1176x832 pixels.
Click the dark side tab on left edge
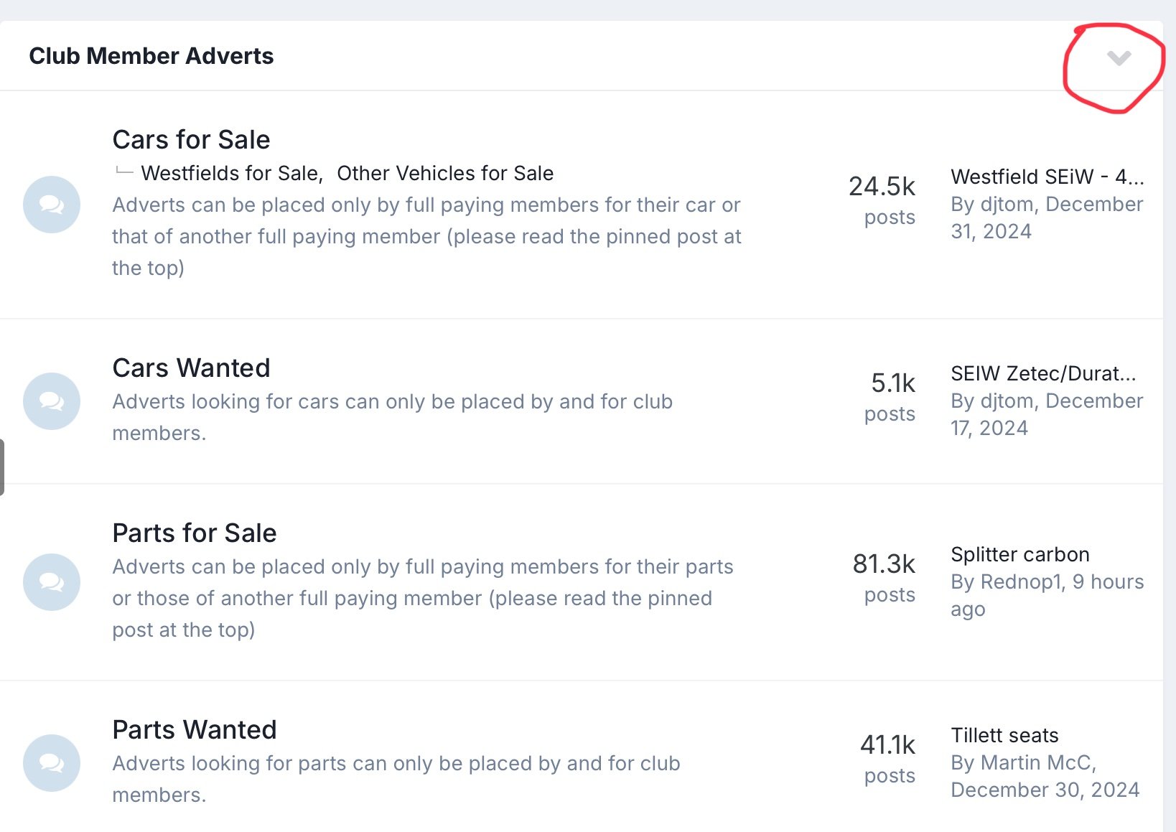[x=2, y=467]
